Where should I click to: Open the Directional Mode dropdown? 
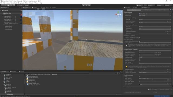pos(155,64)
